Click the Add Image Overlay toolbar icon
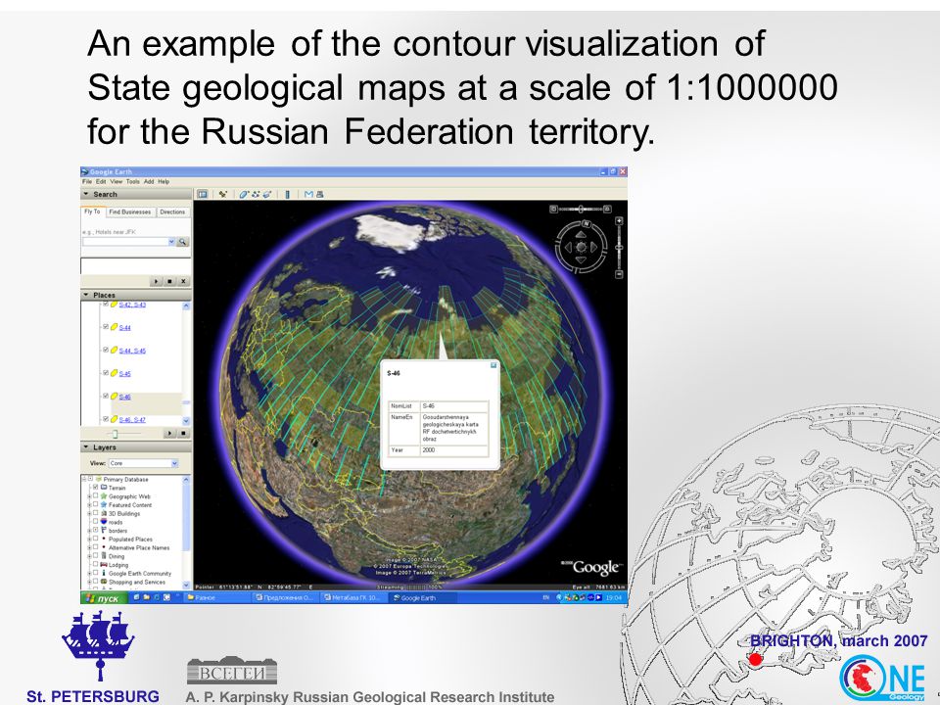This screenshot has height=705, width=940. point(267,194)
